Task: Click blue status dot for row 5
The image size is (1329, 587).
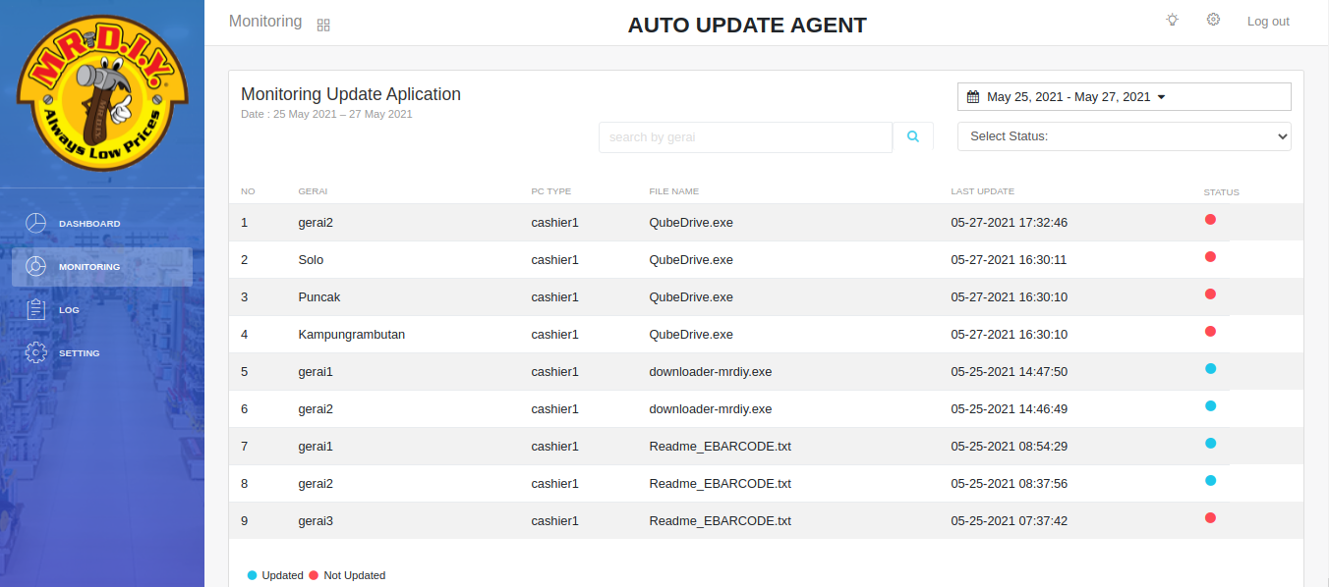Action: pos(1210,369)
